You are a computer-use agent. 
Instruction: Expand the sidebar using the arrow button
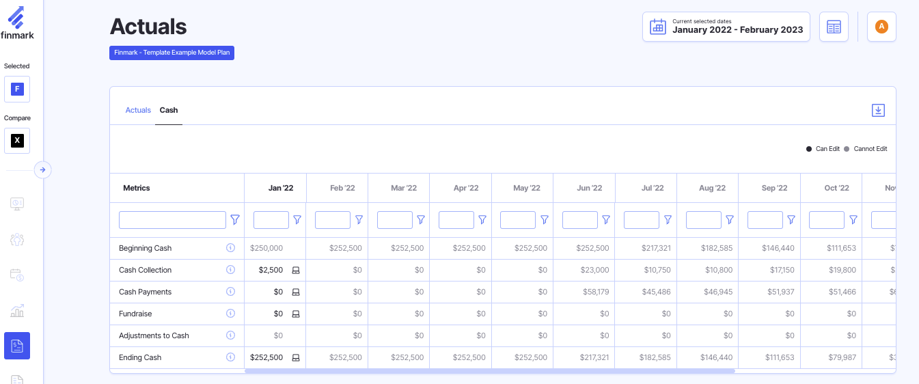42,169
